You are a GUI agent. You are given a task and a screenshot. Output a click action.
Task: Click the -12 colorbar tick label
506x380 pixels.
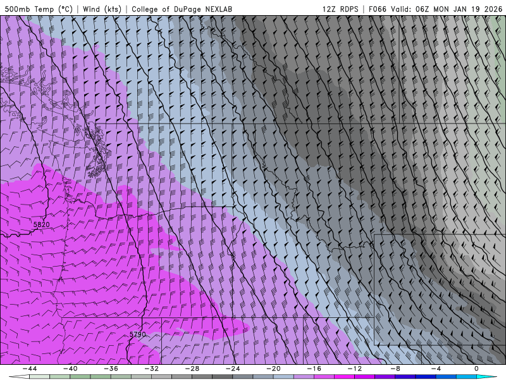[x=355, y=369]
